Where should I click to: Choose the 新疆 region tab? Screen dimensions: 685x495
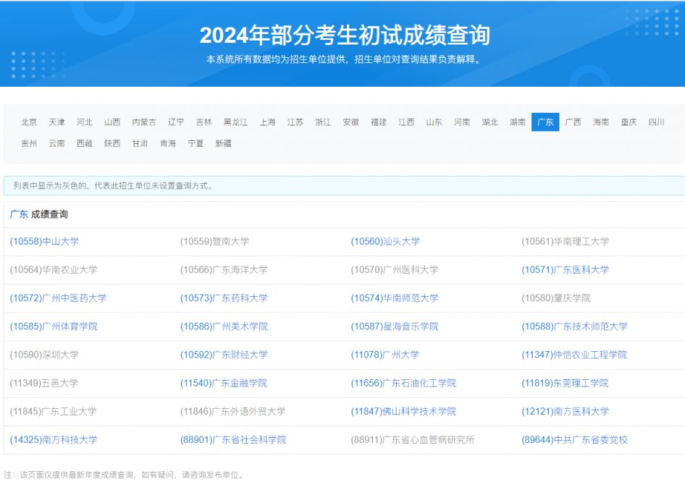pos(223,143)
